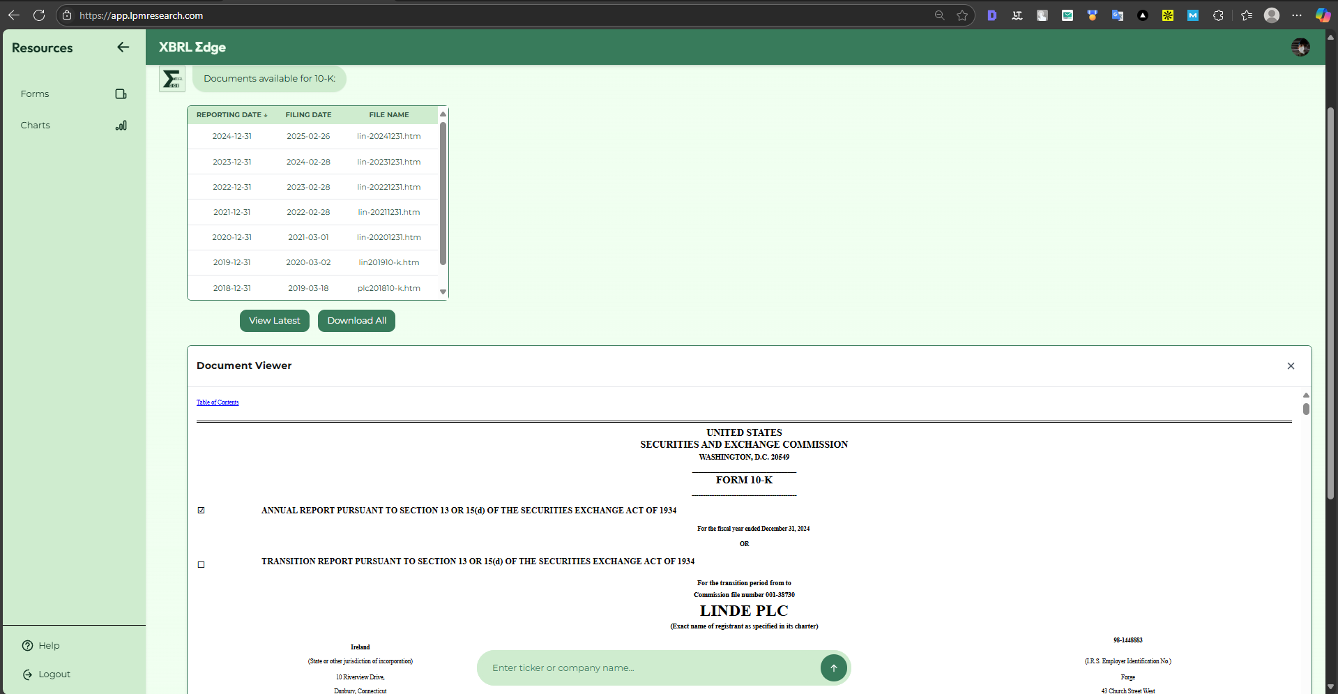Select reporting date 2022-12-31 cell
This screenshot has height=694, width=1338.
point(232,187)
